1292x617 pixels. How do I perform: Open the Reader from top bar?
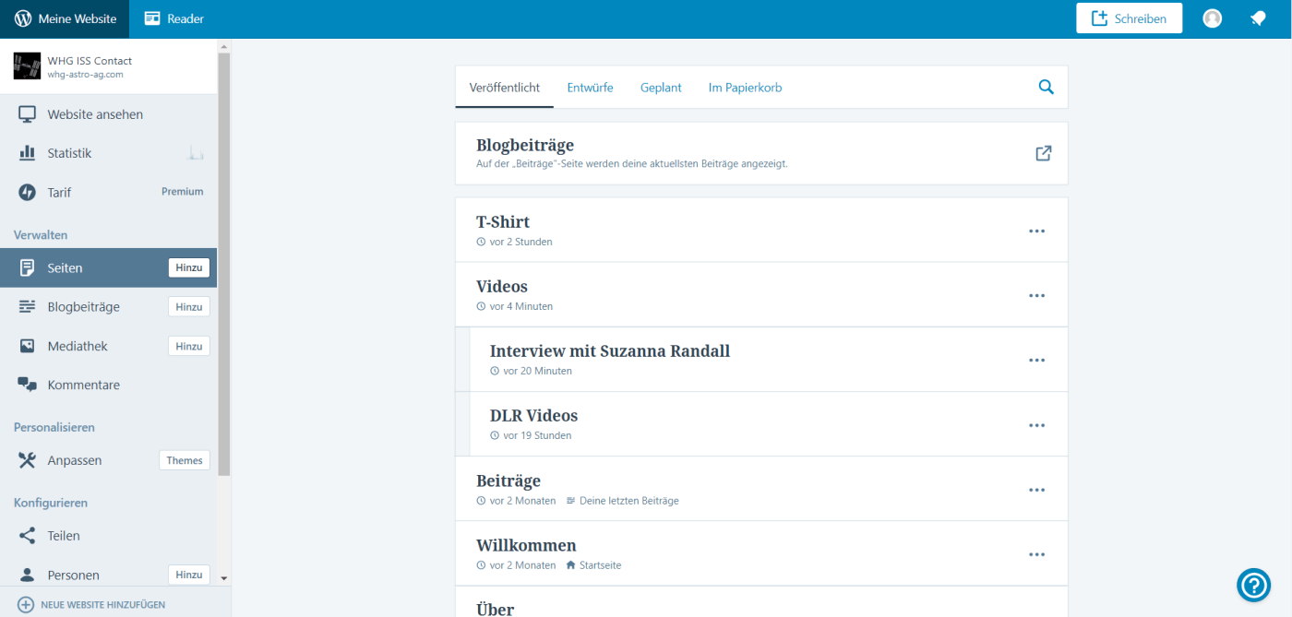[174, 18]
